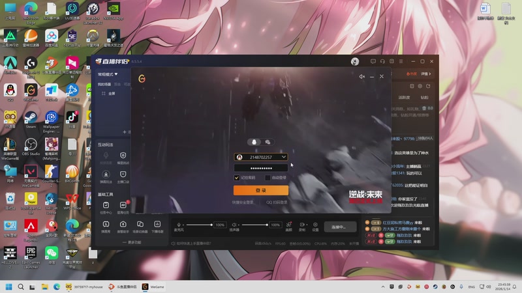The image size is (522, 293).
Task: Open the 房管助手 room manager tool
Action: (123, 227)
